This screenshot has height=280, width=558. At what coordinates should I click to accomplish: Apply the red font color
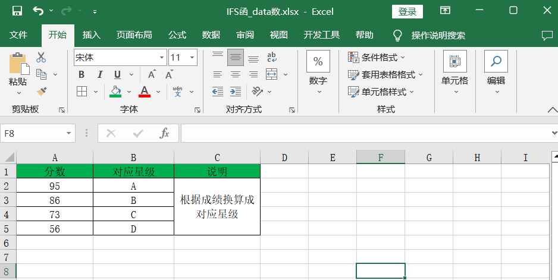[145, 92]
